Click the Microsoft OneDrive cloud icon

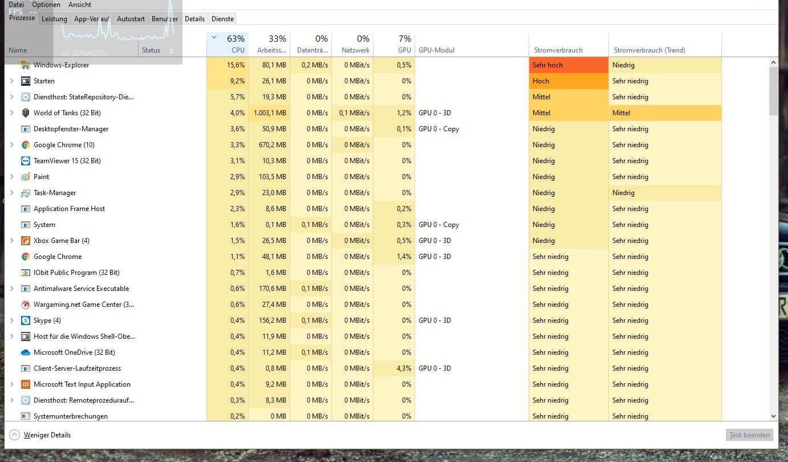click(25, 352)
